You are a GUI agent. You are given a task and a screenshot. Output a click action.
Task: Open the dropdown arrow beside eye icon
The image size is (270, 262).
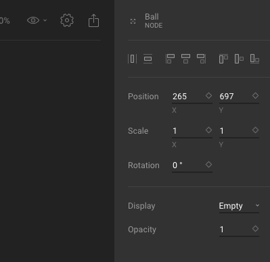coord(45,20)
